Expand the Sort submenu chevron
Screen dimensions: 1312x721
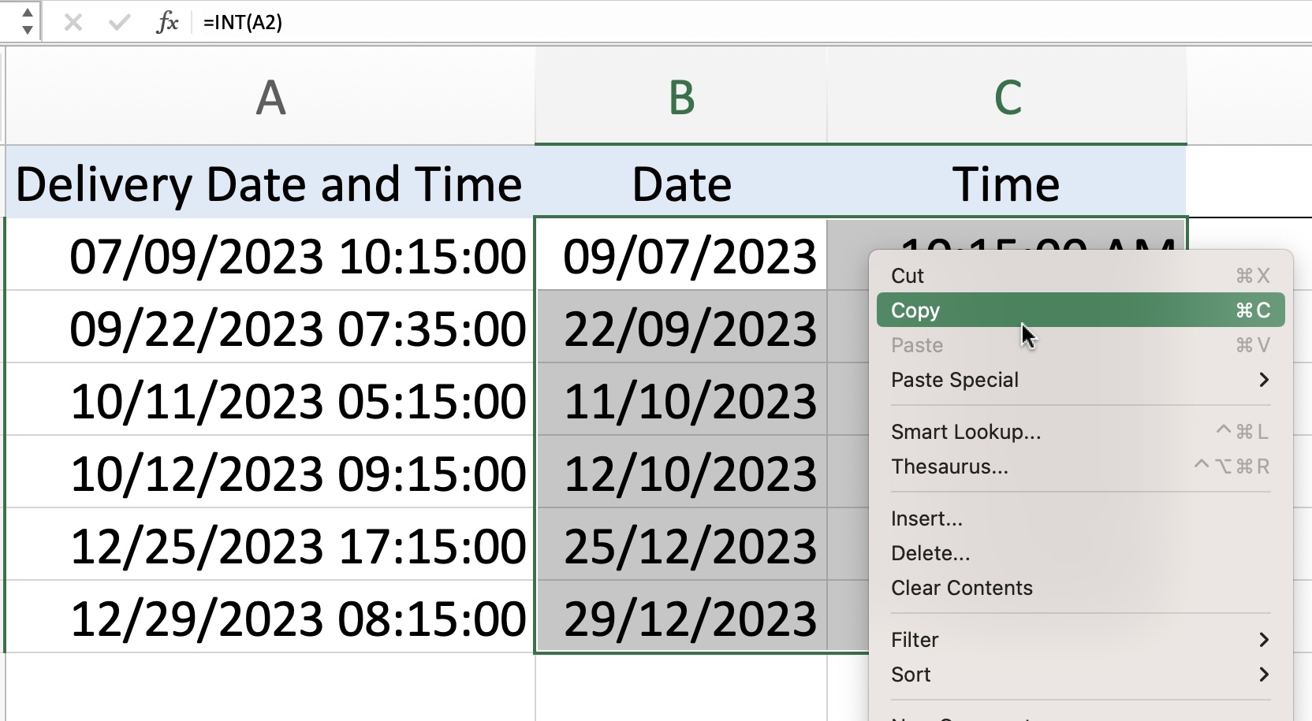(1264, 675)
